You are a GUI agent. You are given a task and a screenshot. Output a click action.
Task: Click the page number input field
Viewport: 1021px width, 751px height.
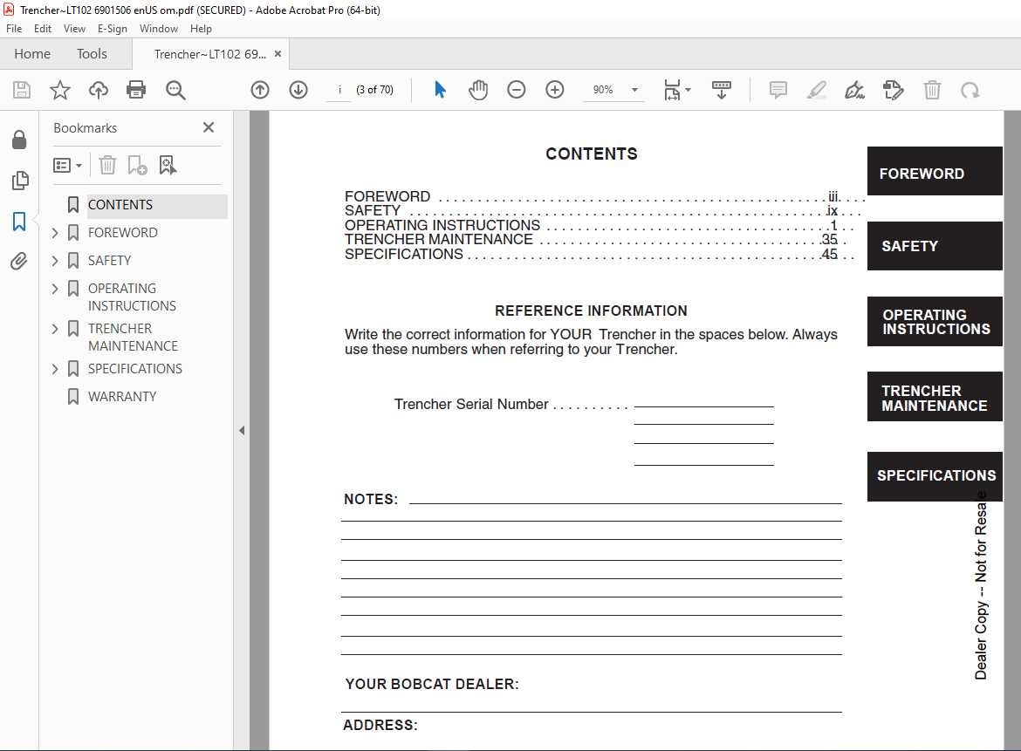(339, 90)
